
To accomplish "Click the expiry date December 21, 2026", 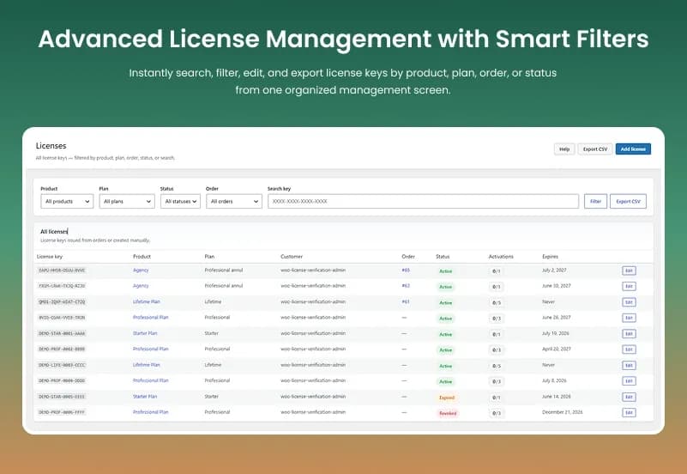I will click(x=563, y=412).
